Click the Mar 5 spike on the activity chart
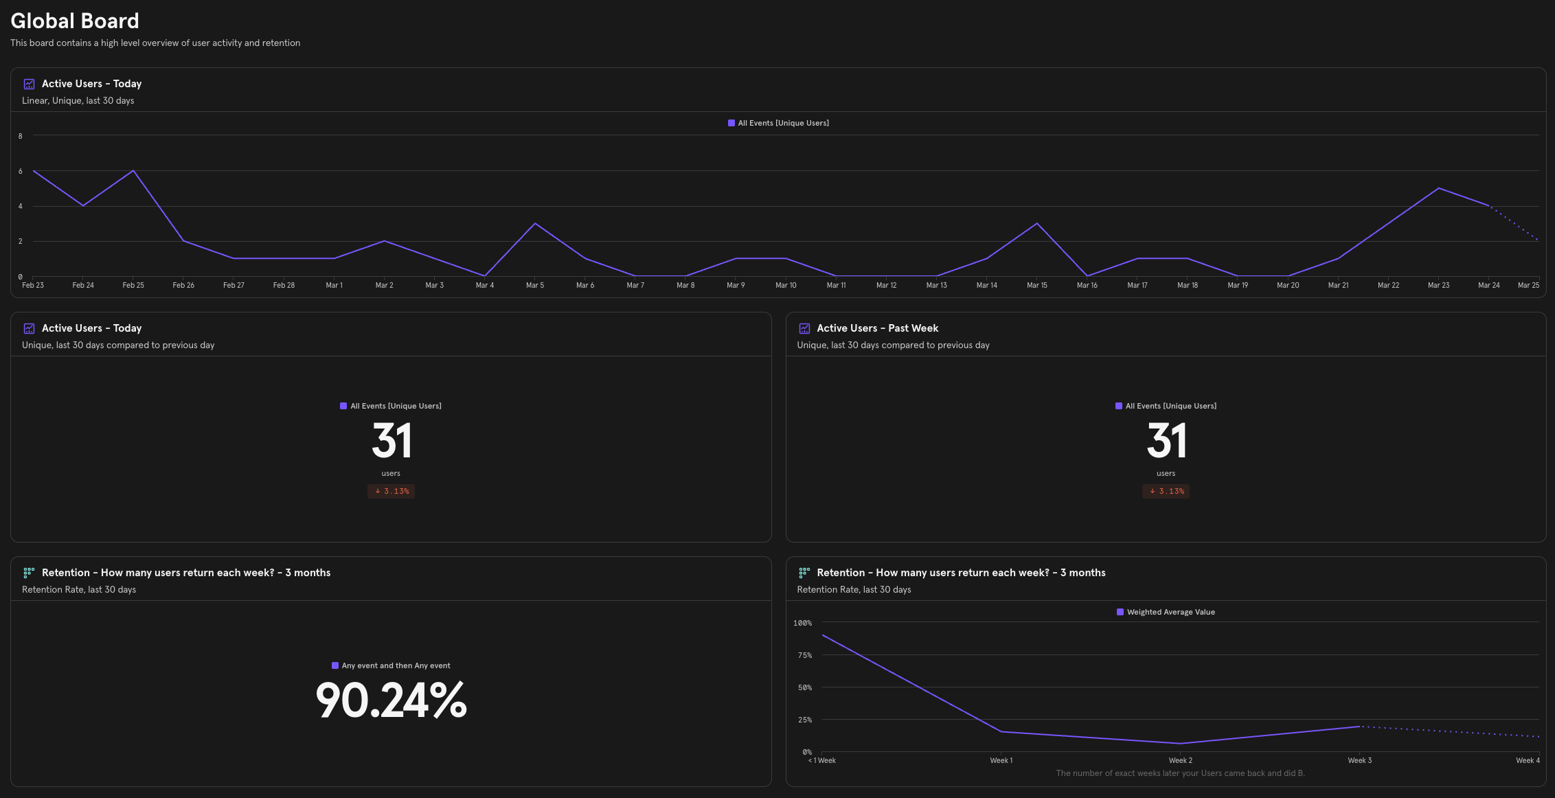This screenshot has height=798, width=1555. [535, 223]
